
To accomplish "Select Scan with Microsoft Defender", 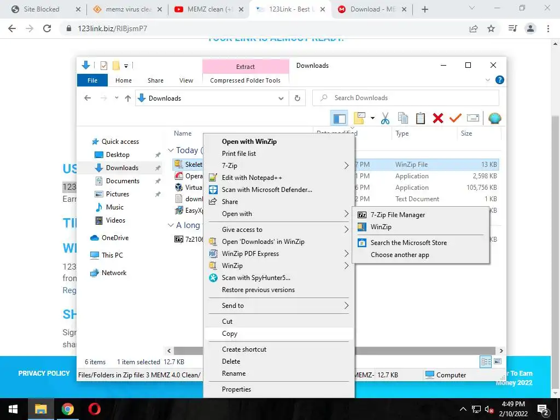I will click(x=279, y=190).
